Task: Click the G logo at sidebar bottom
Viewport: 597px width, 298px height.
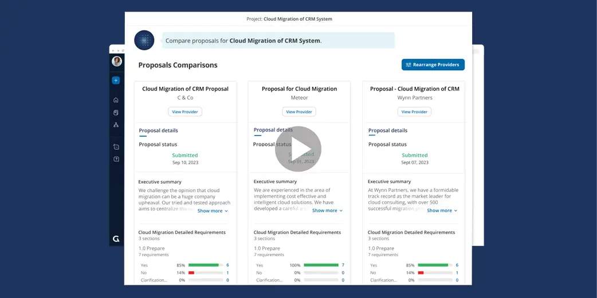Action: pyautogui.click(x=116, y=239)
